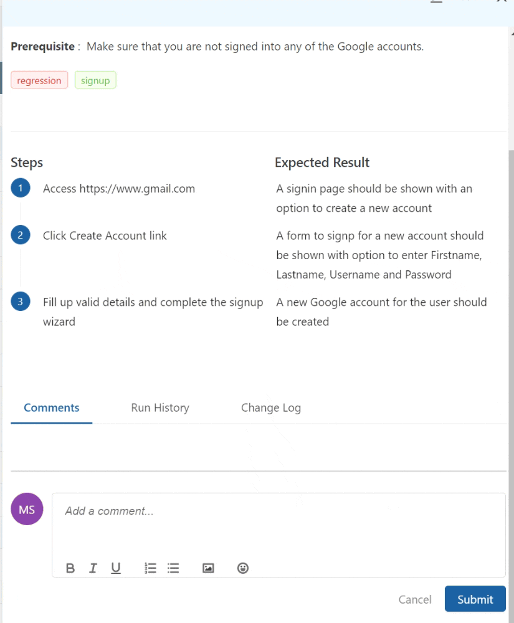Cancel the comment entry
514x623 pixels.
coord(415,599)
